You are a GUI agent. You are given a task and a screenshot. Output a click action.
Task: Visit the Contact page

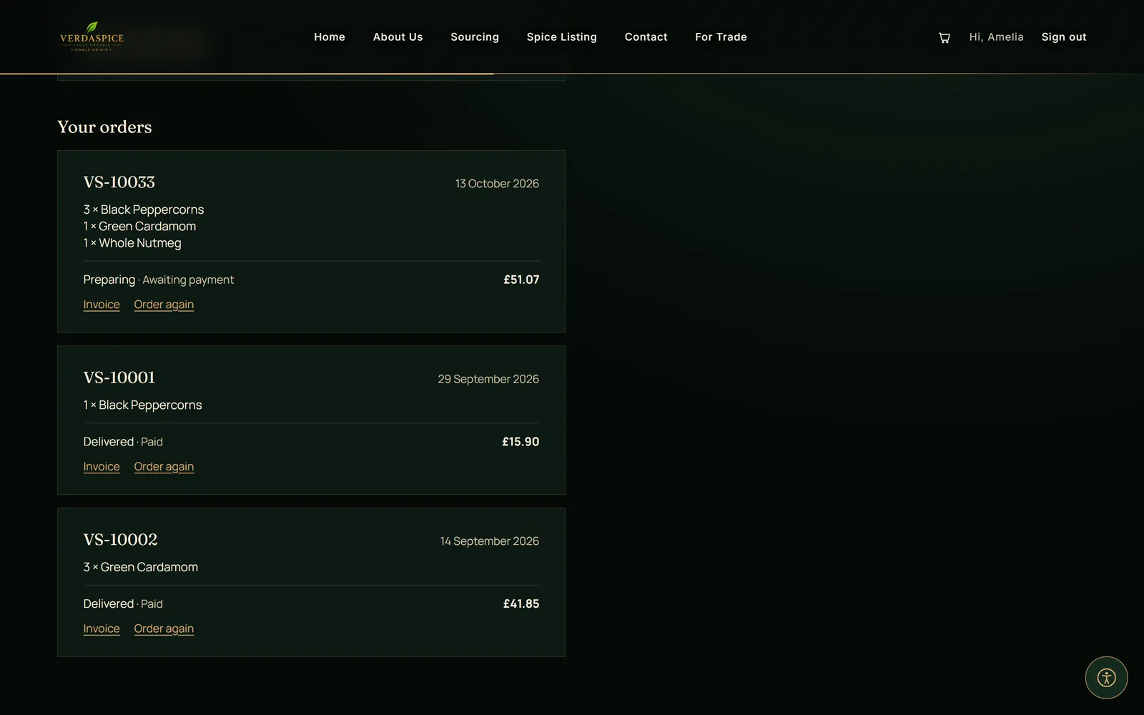pos(646,37)
